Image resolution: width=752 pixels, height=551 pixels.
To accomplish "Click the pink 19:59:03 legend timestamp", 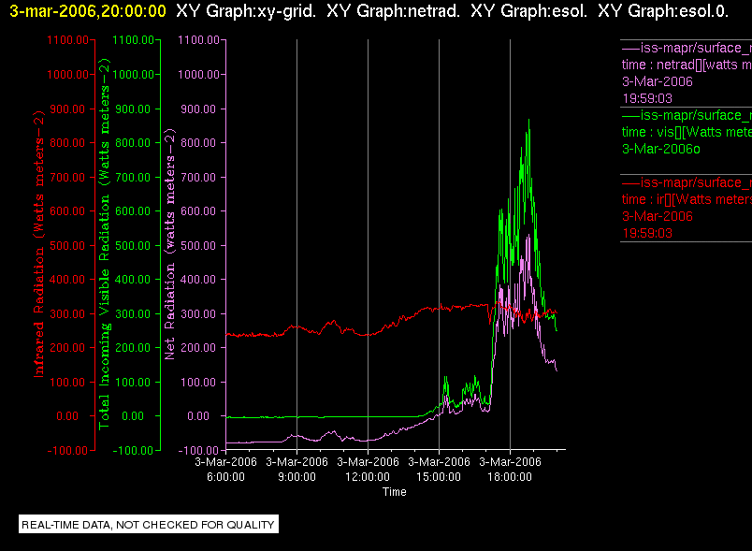I will click(647, 99).
